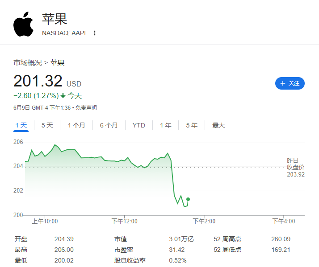This screenshot has height=267, width=319.
Task: Click the current price dot on chart
Action: pyautogui.click(x=188, y=199)
